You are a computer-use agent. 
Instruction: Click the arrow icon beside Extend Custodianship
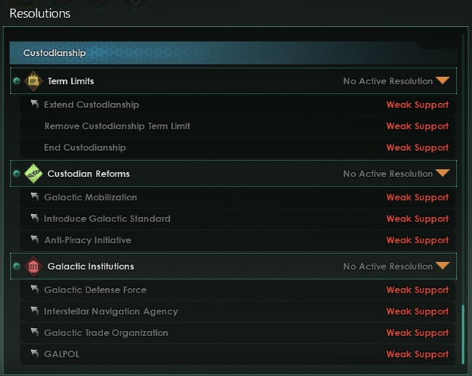pos(34,105)
